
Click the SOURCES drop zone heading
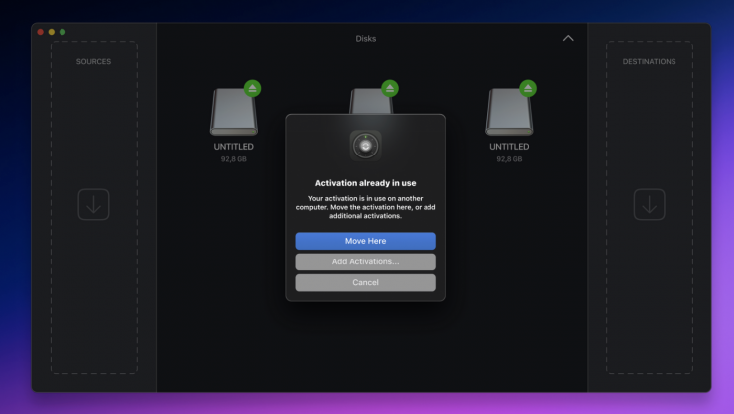pos(94,61)
